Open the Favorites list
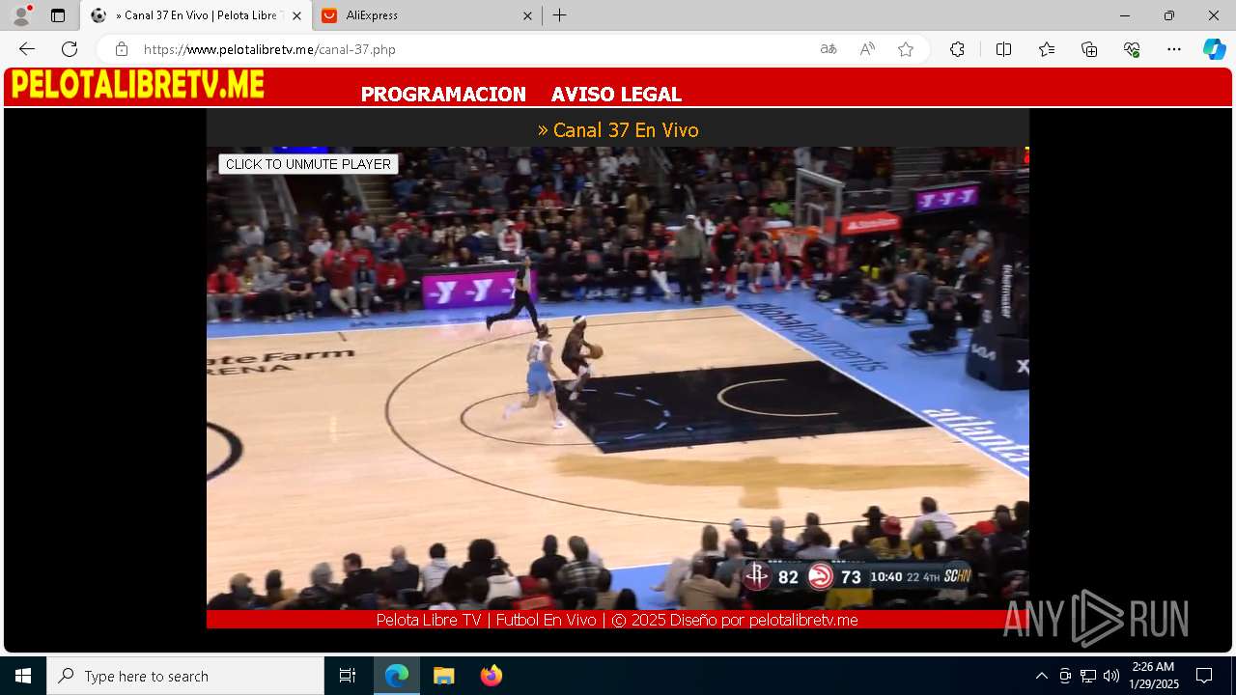The height and width of the screenshot is (695, 1236). (x=1047, y=49)
